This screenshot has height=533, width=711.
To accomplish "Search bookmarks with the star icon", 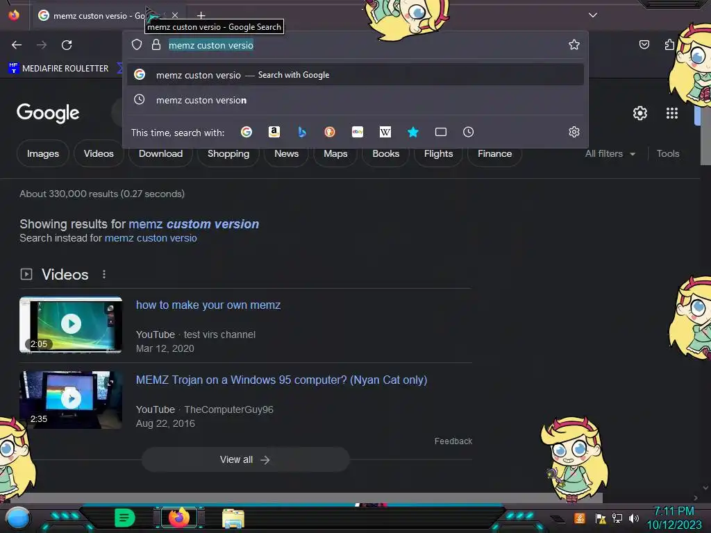I will coord(412,132).
